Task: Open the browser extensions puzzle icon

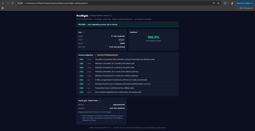Action: pos(225,3)
